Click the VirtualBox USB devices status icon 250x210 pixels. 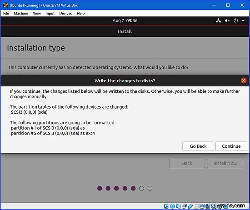pos(190,206)
